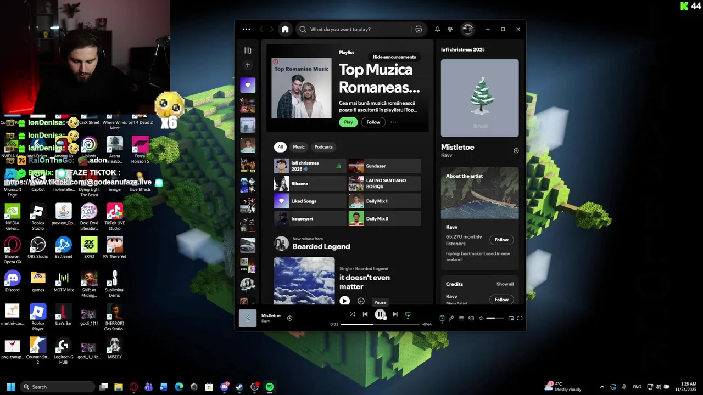Add Mistletoe to library from player bar
Image resolution: width=703 pixels, height=395 pixels.
tap(289, 318)
